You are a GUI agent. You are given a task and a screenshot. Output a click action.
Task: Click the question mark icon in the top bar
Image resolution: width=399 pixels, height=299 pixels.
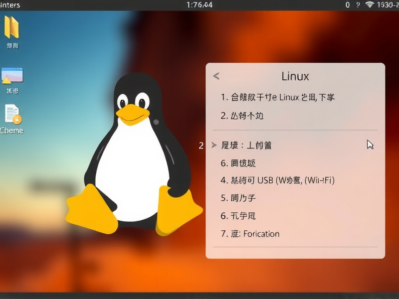(357, 4)
